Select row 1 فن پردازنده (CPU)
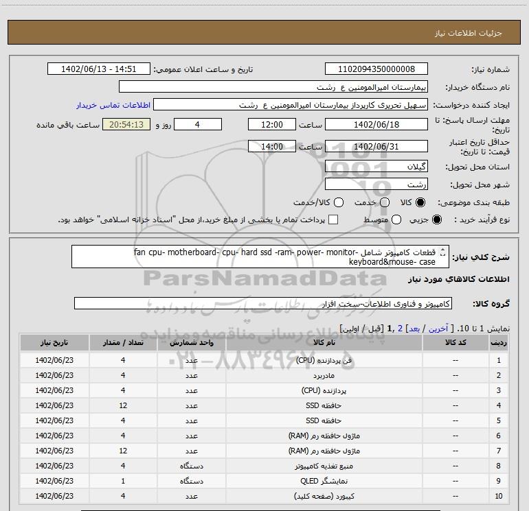The height and width of the screenshot is (511, 529). 264,360
